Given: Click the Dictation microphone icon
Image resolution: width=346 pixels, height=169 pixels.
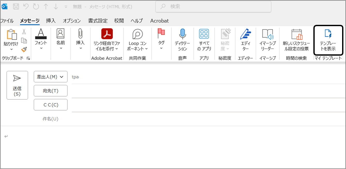Looking at the screenshot, I should [182, 34].
